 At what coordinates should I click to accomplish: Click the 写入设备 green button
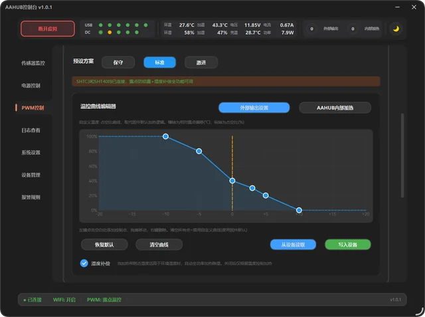coord(348,245)
